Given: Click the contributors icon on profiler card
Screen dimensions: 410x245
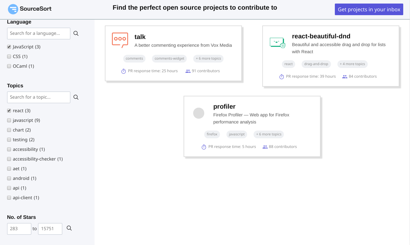Looking at the screenshot, I should 265,147.
